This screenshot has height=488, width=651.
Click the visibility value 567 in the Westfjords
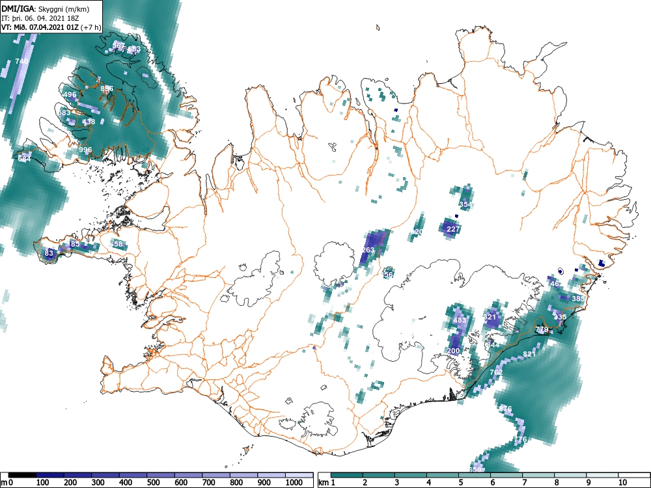coord(118,46)
